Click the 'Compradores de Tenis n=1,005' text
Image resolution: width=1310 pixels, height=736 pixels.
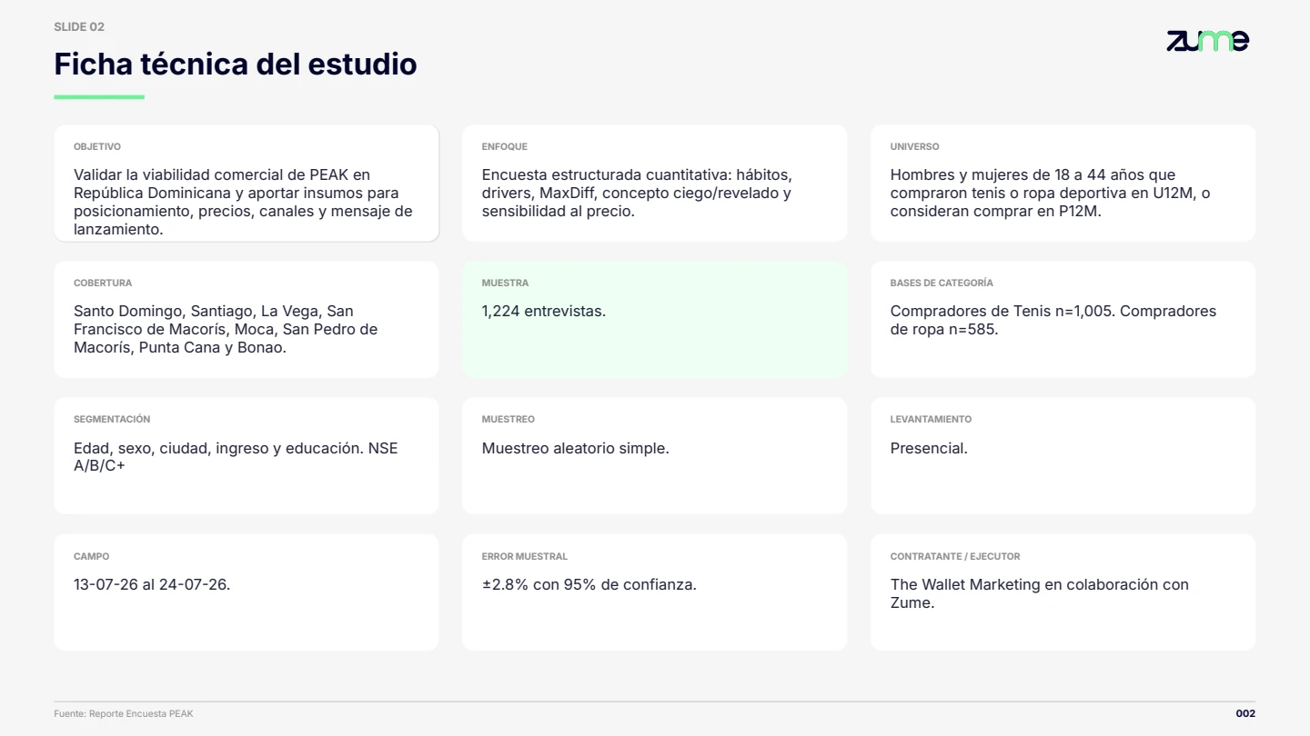pos(1003,311)
